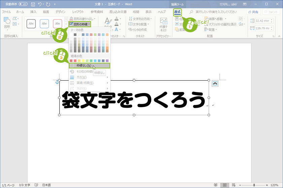Open Customize Quick Access Toolbar dropdown
This screenshot has height=188, width=283.
pyautogui.click(x=55, y=4)
